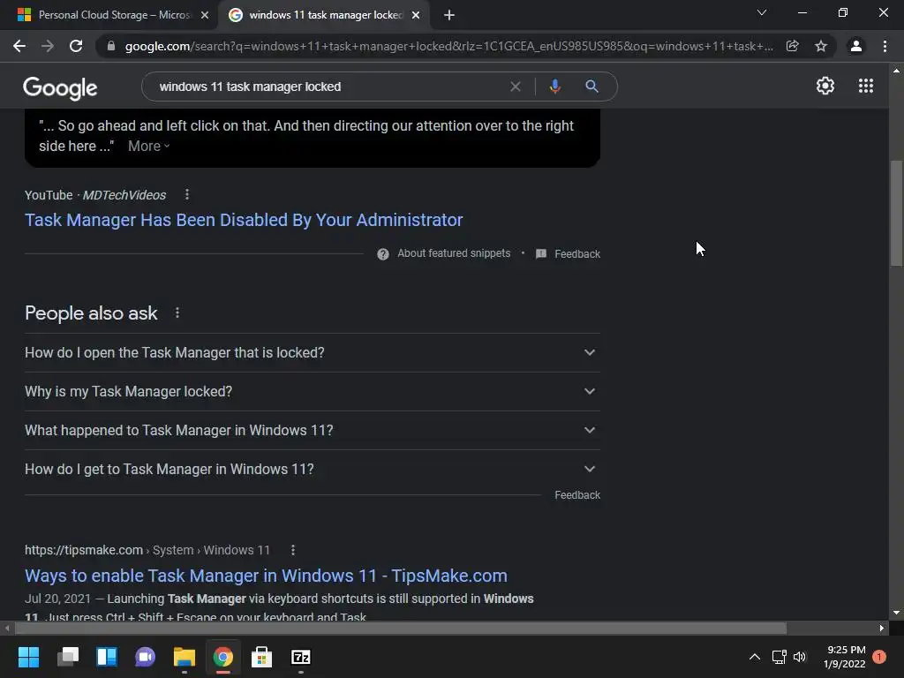Image resolution: width=904 pixels, height=678 pixels.
Task: Open volume control tray icon
Action: coord(800,657)
